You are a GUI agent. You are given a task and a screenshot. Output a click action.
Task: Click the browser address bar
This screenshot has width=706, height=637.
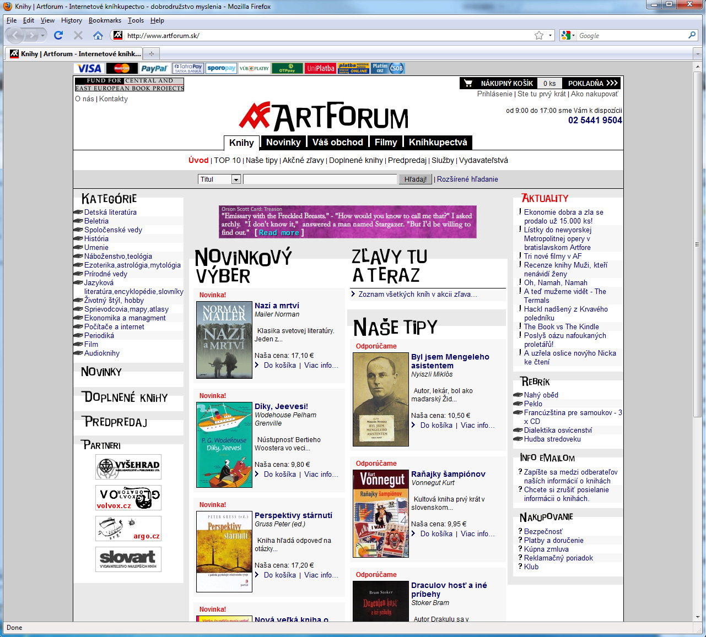tap(328, 35)
